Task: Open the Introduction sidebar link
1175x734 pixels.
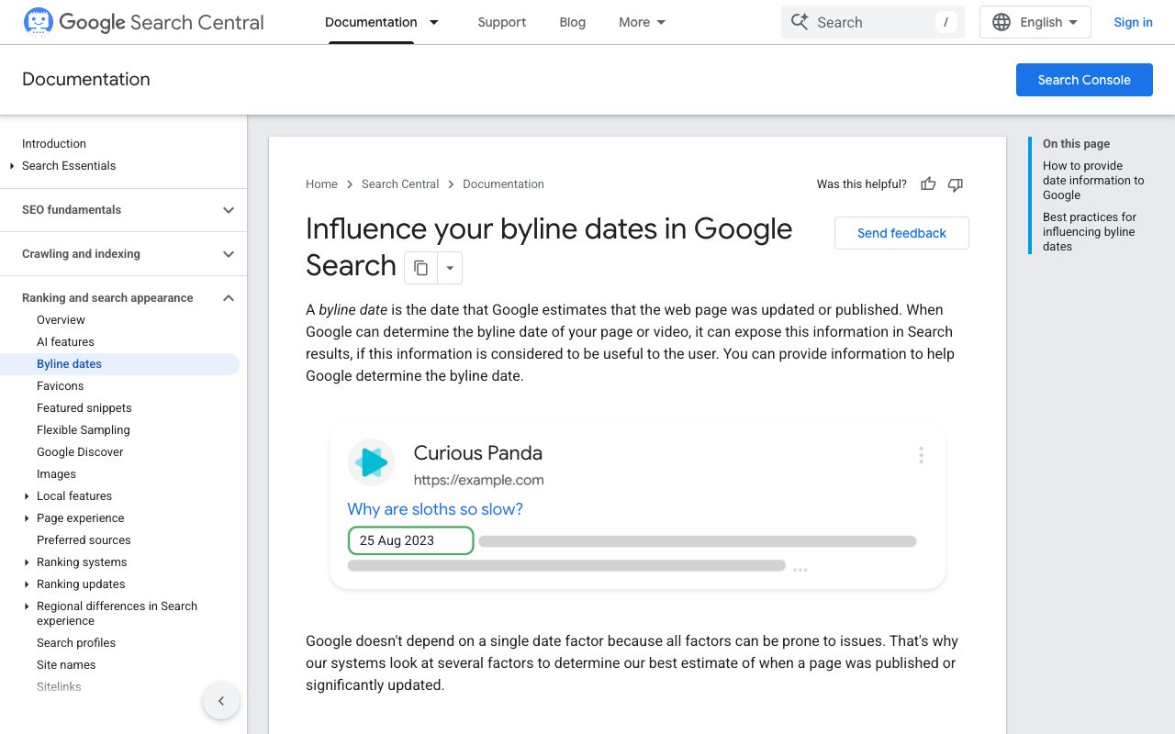Action: (x=54, y=144)
